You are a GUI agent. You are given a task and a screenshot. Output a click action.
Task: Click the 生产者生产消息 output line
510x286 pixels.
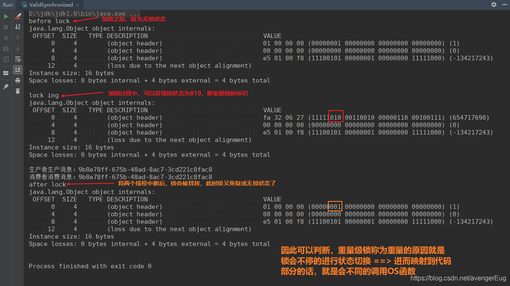click(x=121, y=170)
